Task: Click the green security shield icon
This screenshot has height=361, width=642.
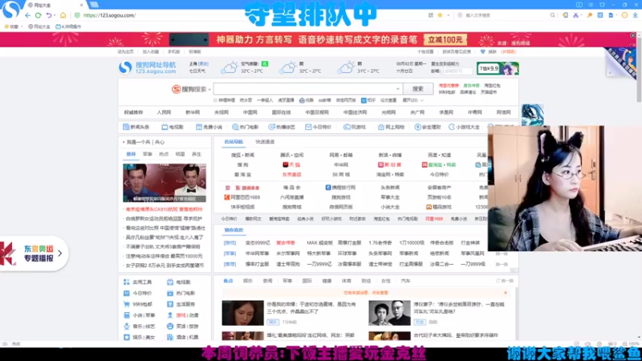Action: [x=77, y=15]
